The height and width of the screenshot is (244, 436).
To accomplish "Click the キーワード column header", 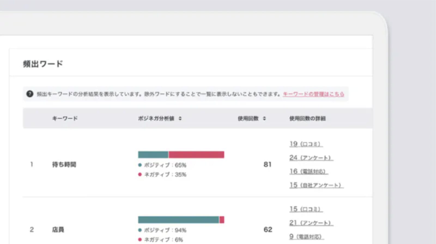I will click(x=65, y=118).
